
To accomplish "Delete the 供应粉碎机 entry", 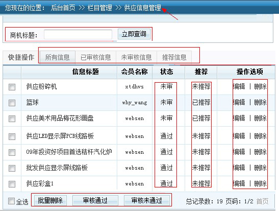I will (x=260, y=87).
